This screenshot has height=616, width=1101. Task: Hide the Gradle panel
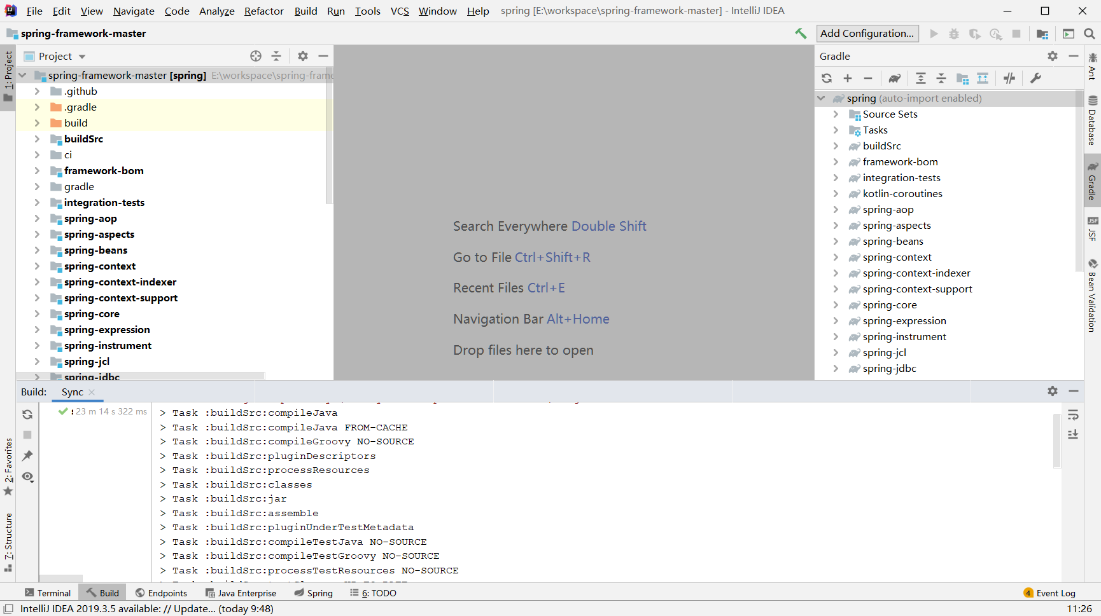[x=1073, y=56]
